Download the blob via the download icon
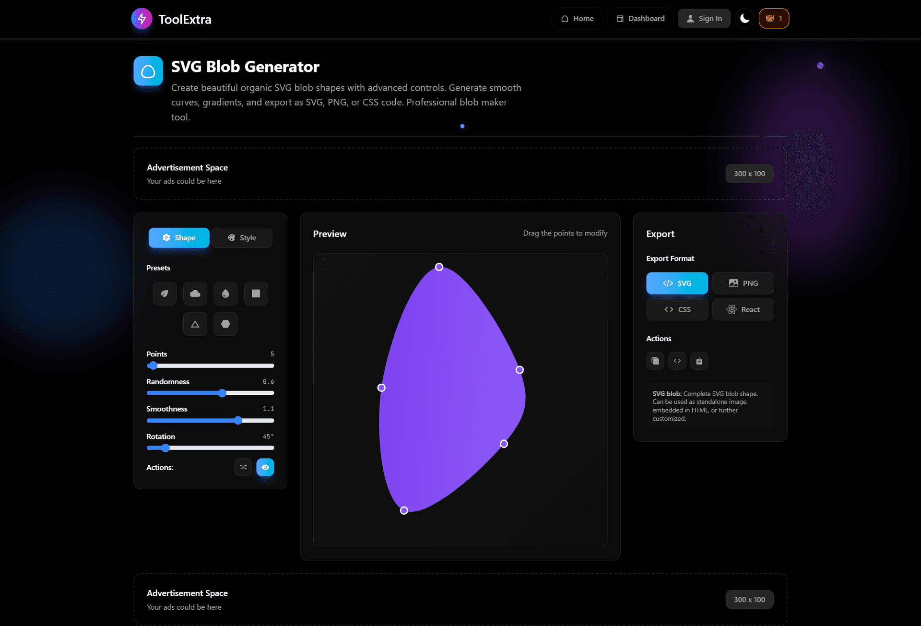Viewport: 921px width, 626px height. tap(699, 361)
